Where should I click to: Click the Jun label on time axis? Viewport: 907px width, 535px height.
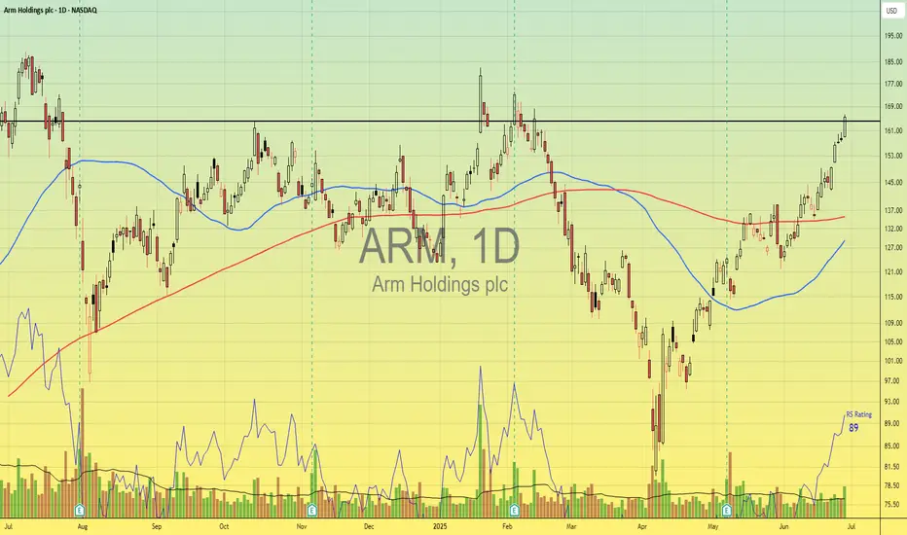[783, 527]
